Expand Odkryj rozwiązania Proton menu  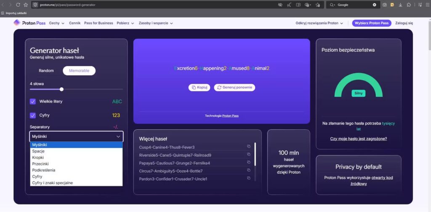(x=319, y=23)
